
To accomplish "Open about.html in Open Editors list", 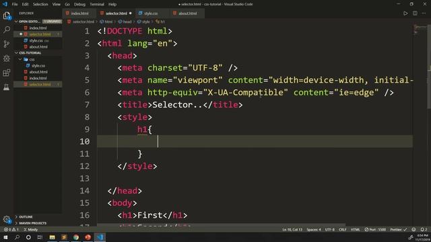I will point(38,46).
